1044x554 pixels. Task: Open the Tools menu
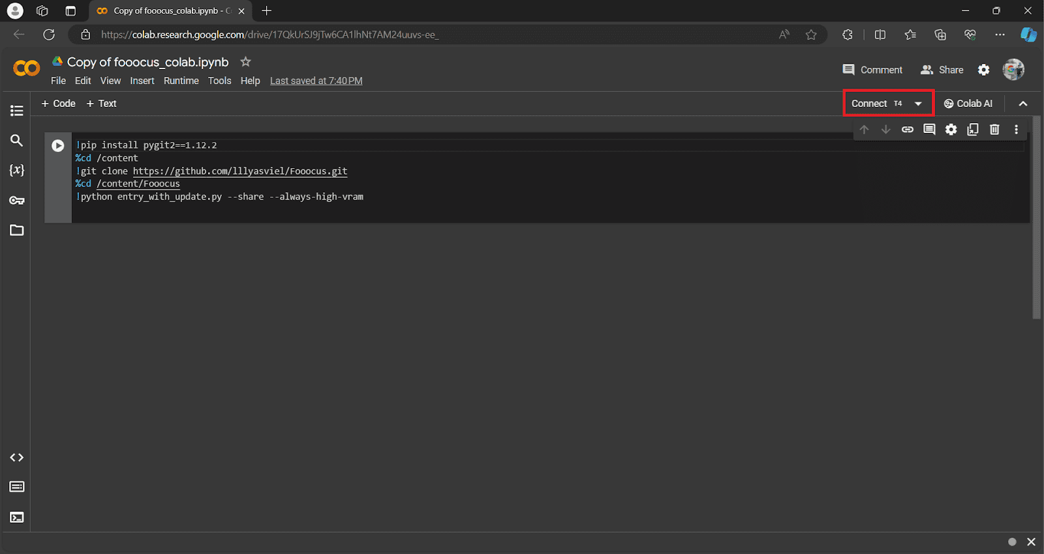[x=219, y=81]
